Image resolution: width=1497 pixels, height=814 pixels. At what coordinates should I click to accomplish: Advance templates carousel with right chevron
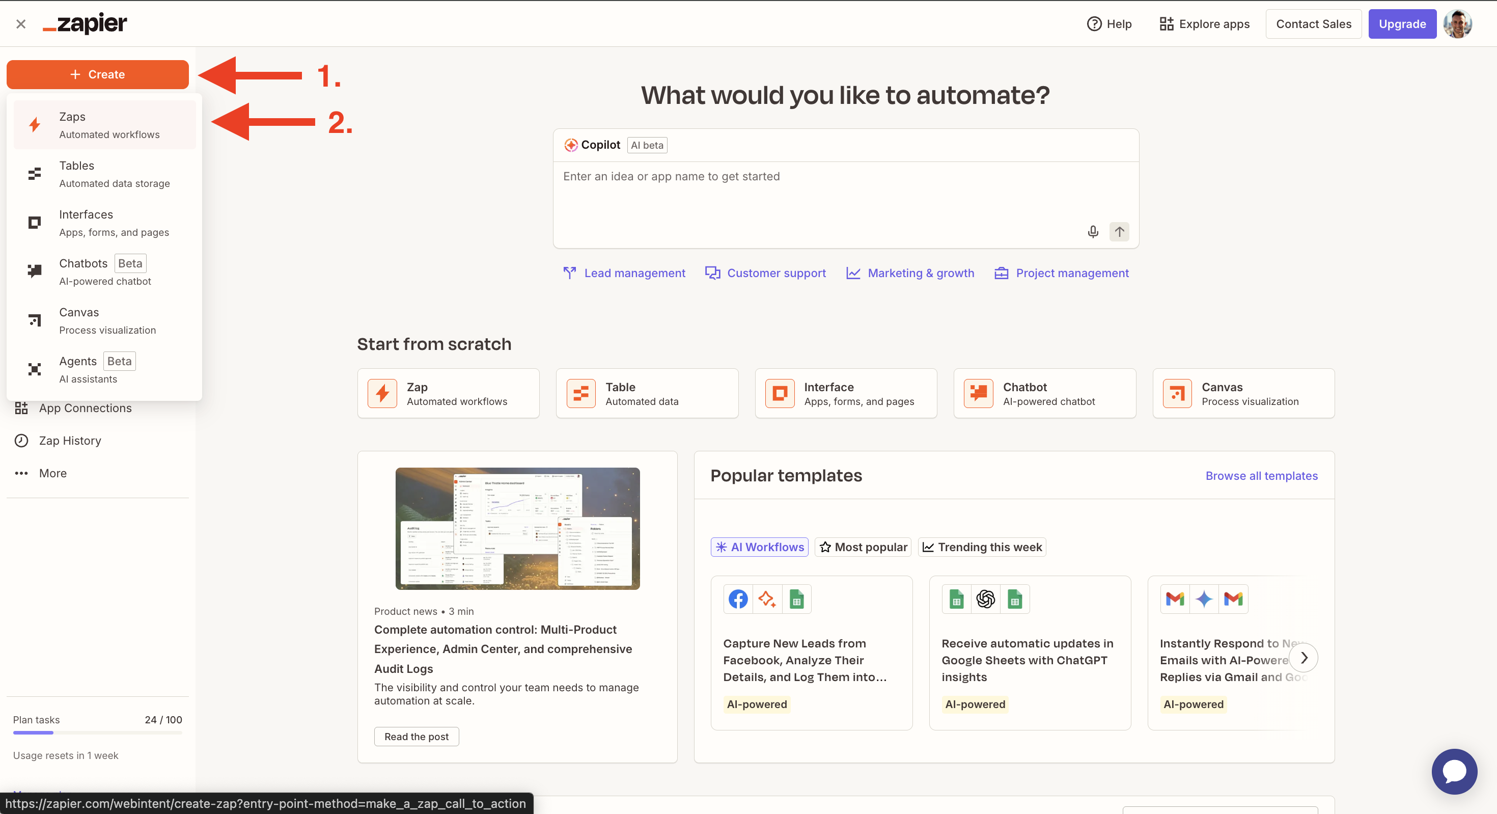coord(1304,658)
